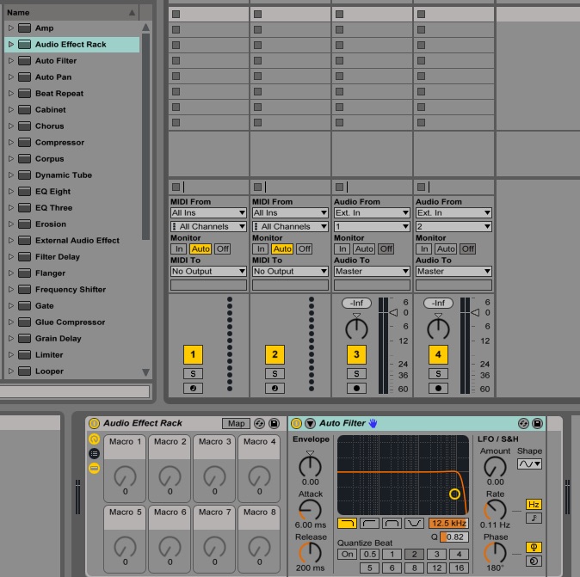Toggle the Audio Effect Rack device activator
This screenshot has width=580, height=577.
coord(95,423)
